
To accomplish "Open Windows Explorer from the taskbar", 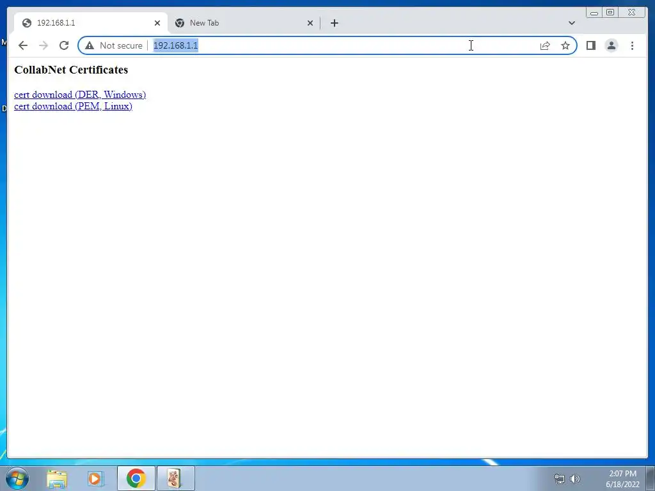I will click(57, 478).
